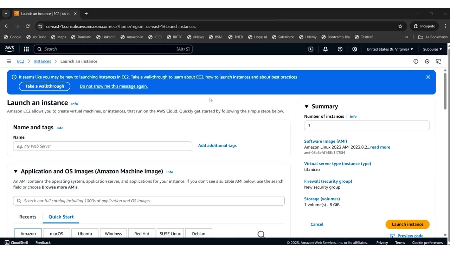Click the Take a walkthrough button
This screenshot has height=253, width=450.
tap(45, 86)
